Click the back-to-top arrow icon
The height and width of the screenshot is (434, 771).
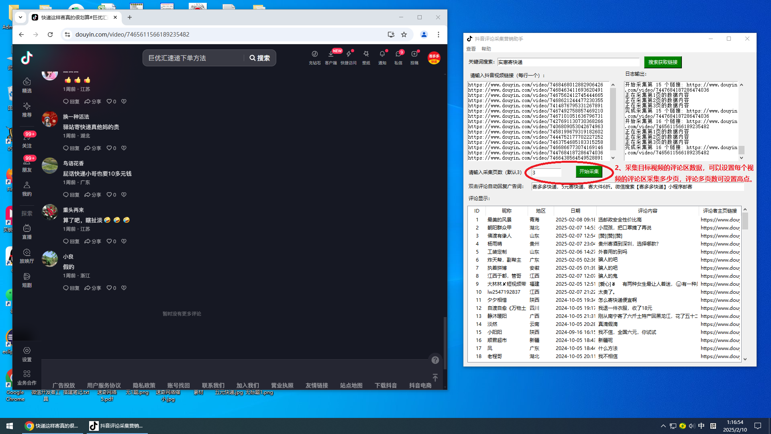coord(435,378)
